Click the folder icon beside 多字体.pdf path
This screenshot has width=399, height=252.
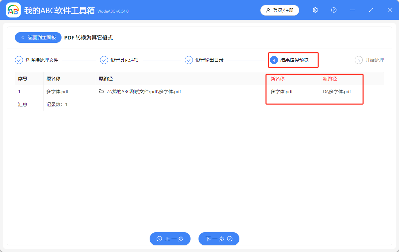[x=101, y=92]
